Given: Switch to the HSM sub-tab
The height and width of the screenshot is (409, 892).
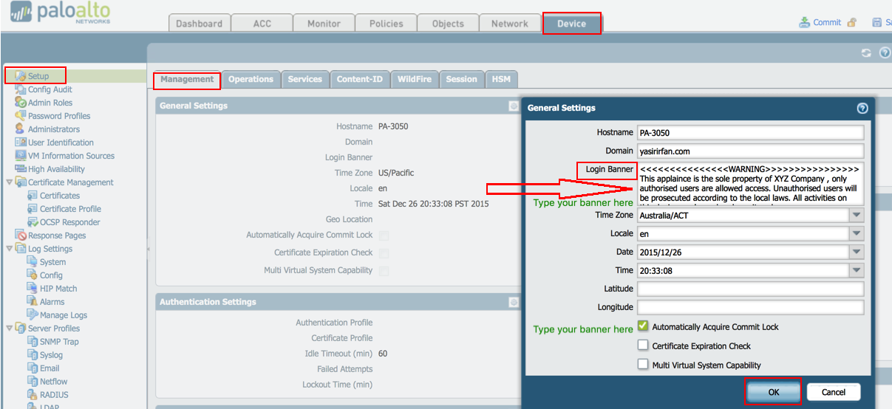Looking at the screenshot, I should pos(501,79).
